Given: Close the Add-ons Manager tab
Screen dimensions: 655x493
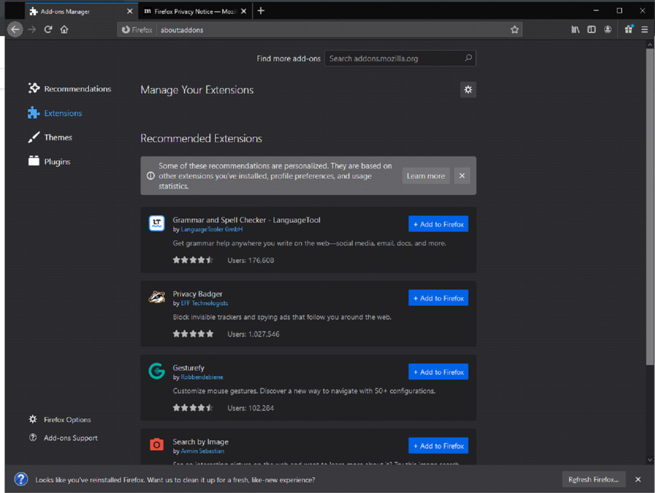Looking at the screenshot, I should [129, 11].
